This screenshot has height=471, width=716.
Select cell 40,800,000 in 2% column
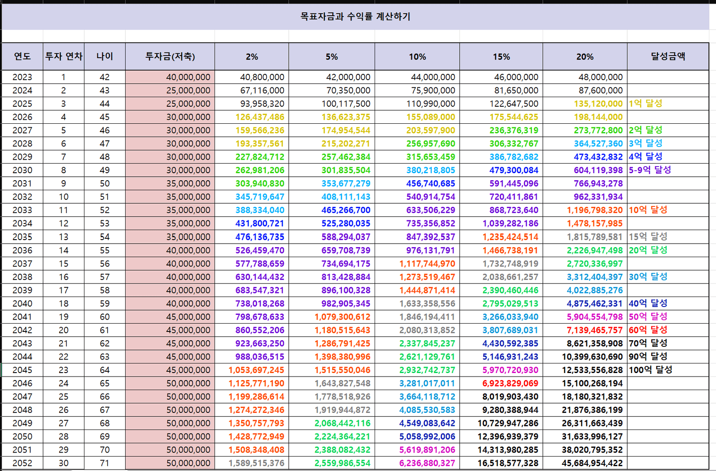[252, 77]
